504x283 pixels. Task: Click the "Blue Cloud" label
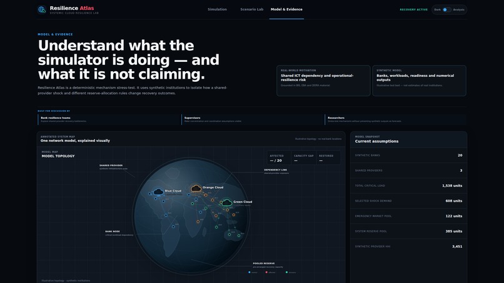tap(173, 191)
